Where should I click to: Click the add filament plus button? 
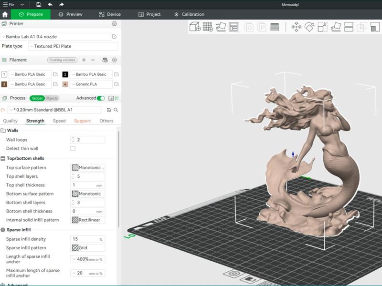tap(84, 60)
